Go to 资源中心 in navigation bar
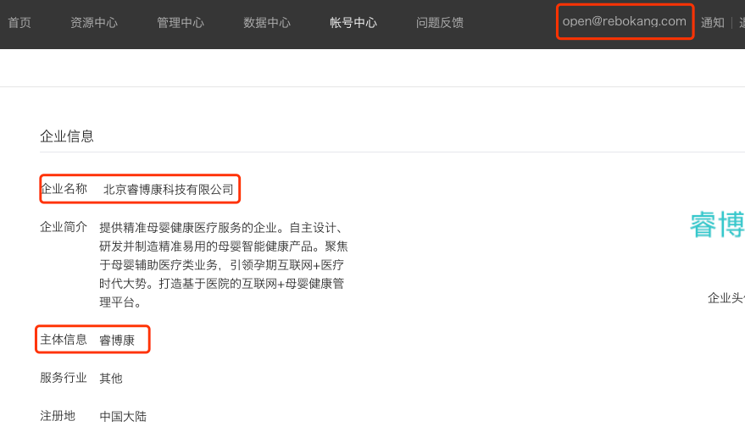Screen dimensions: 745x443 (x=94, y=23)
